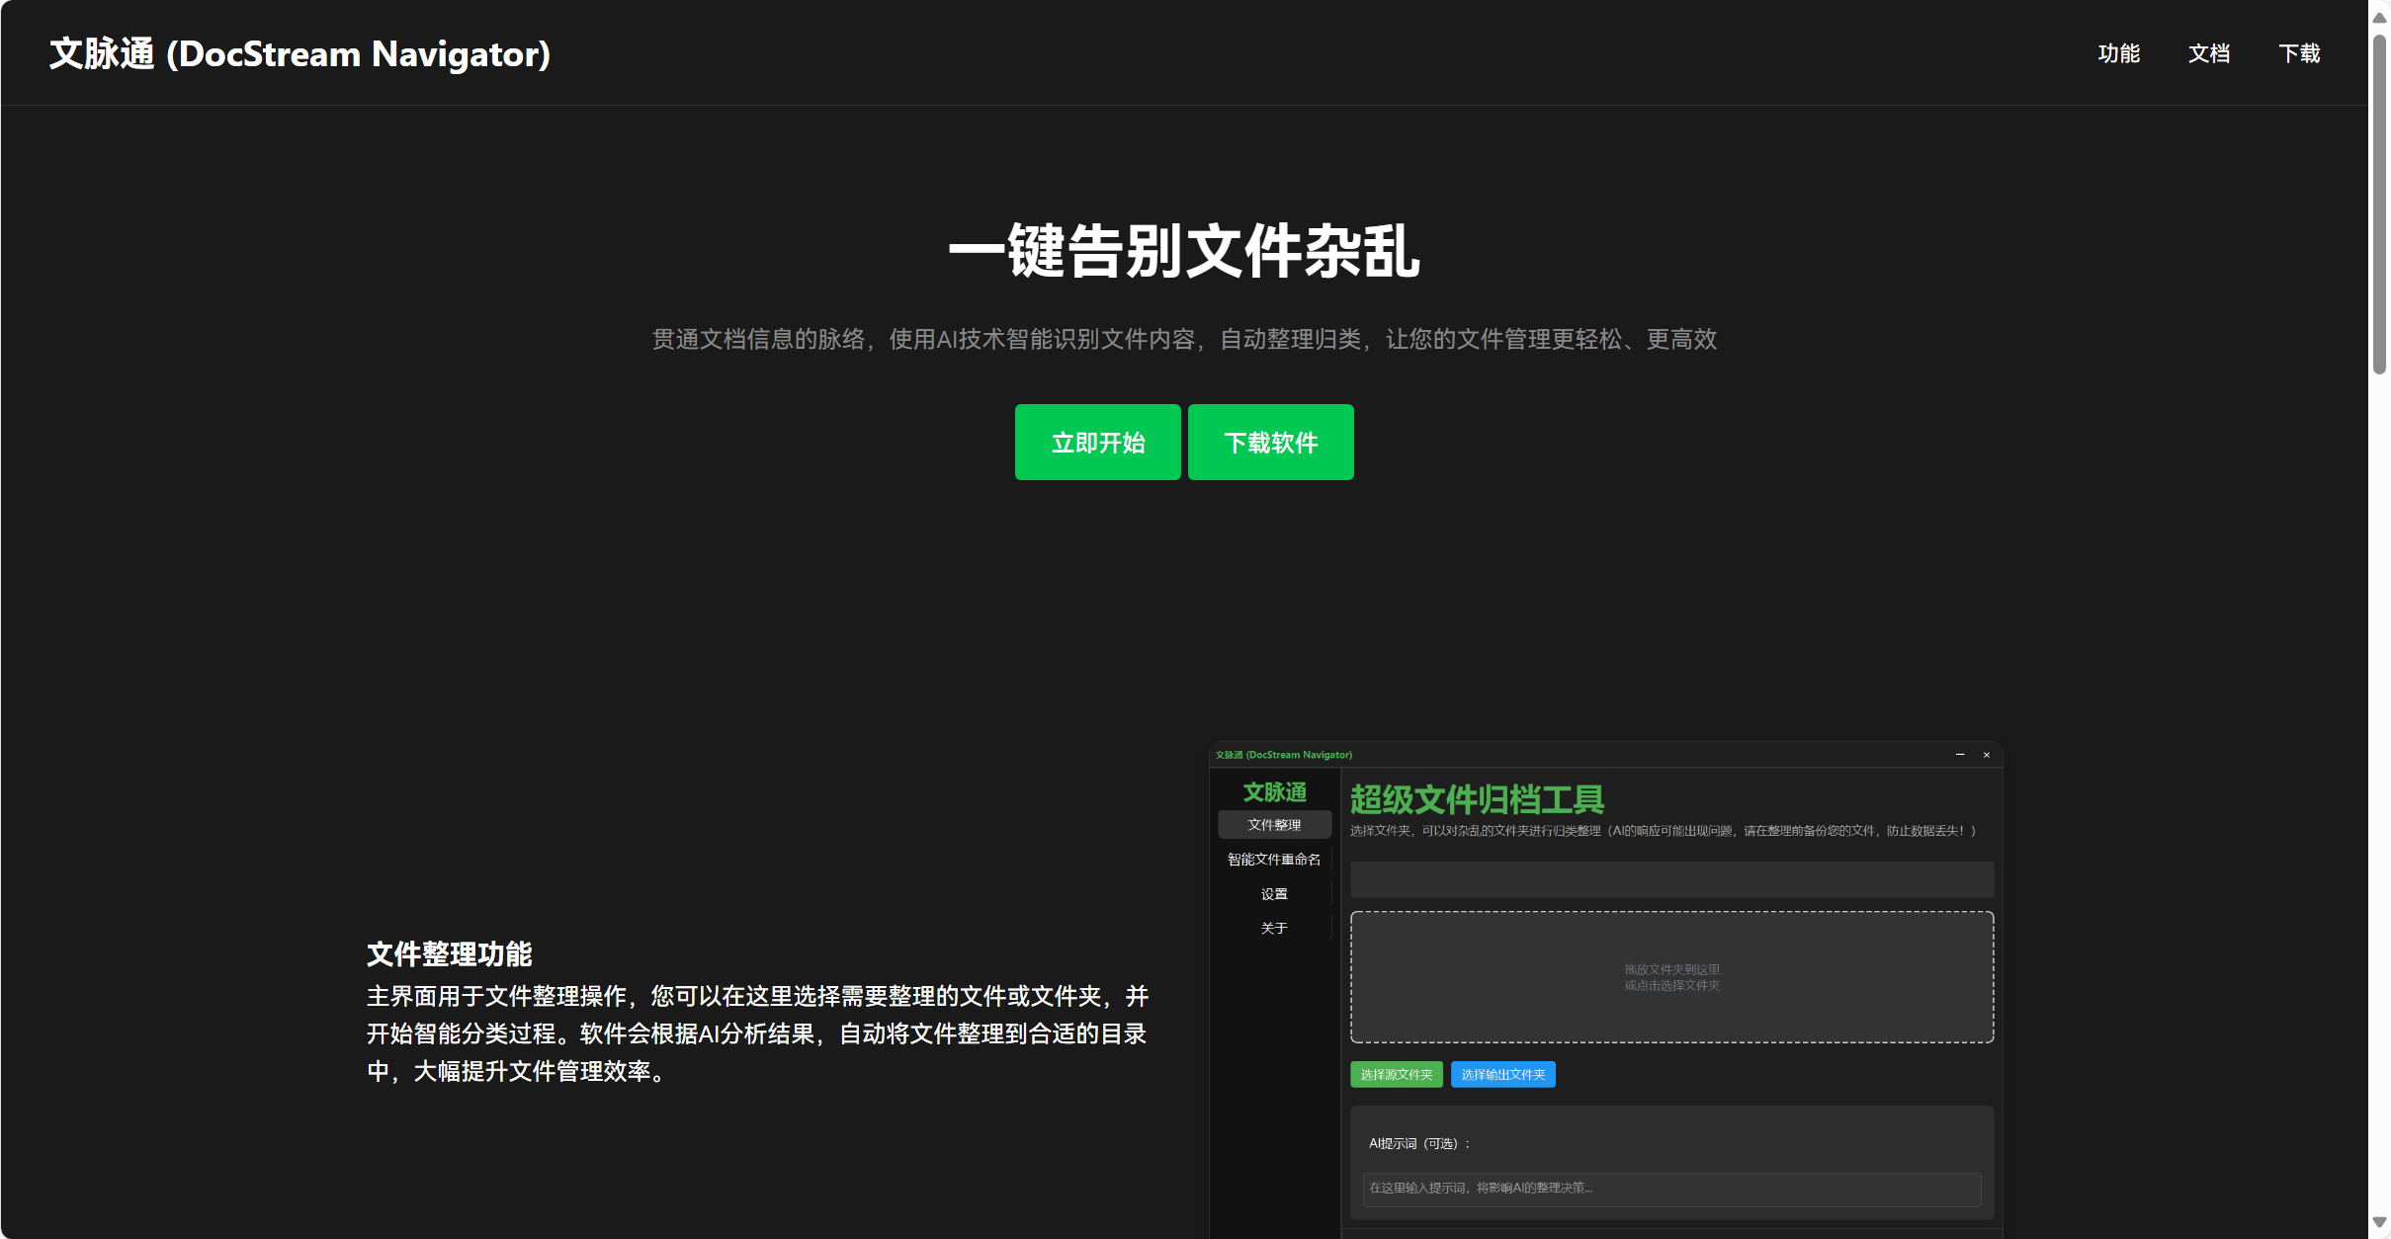
Task: Select 智能文件重命名 in the app sidebar
Action: click(x=1274, y=860)
